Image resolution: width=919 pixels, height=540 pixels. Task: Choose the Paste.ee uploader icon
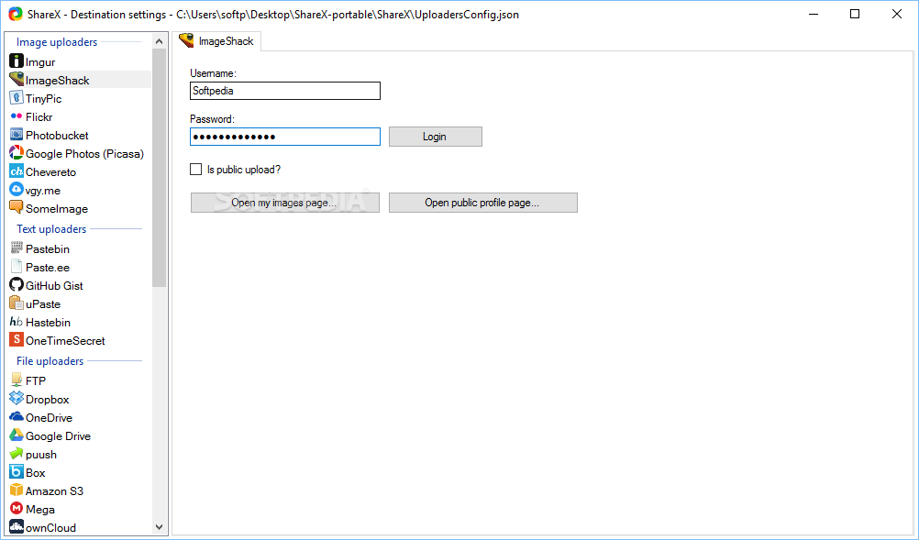pos(17,266)
